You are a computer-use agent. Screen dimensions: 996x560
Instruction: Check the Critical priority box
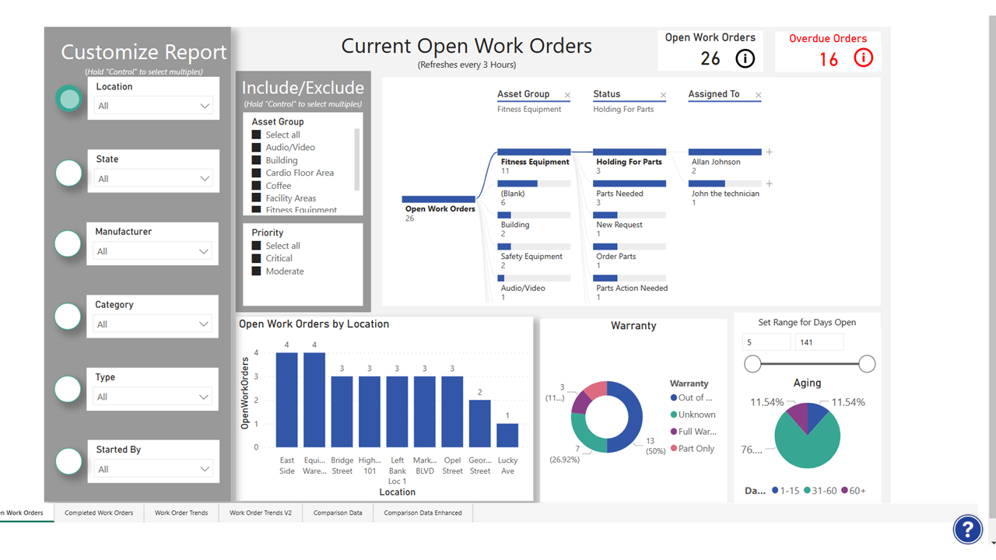pyautogui.click(x=256, y=258)
